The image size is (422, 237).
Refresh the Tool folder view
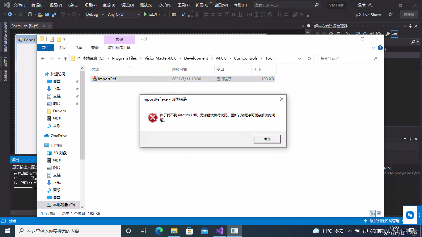pos(309,58)
